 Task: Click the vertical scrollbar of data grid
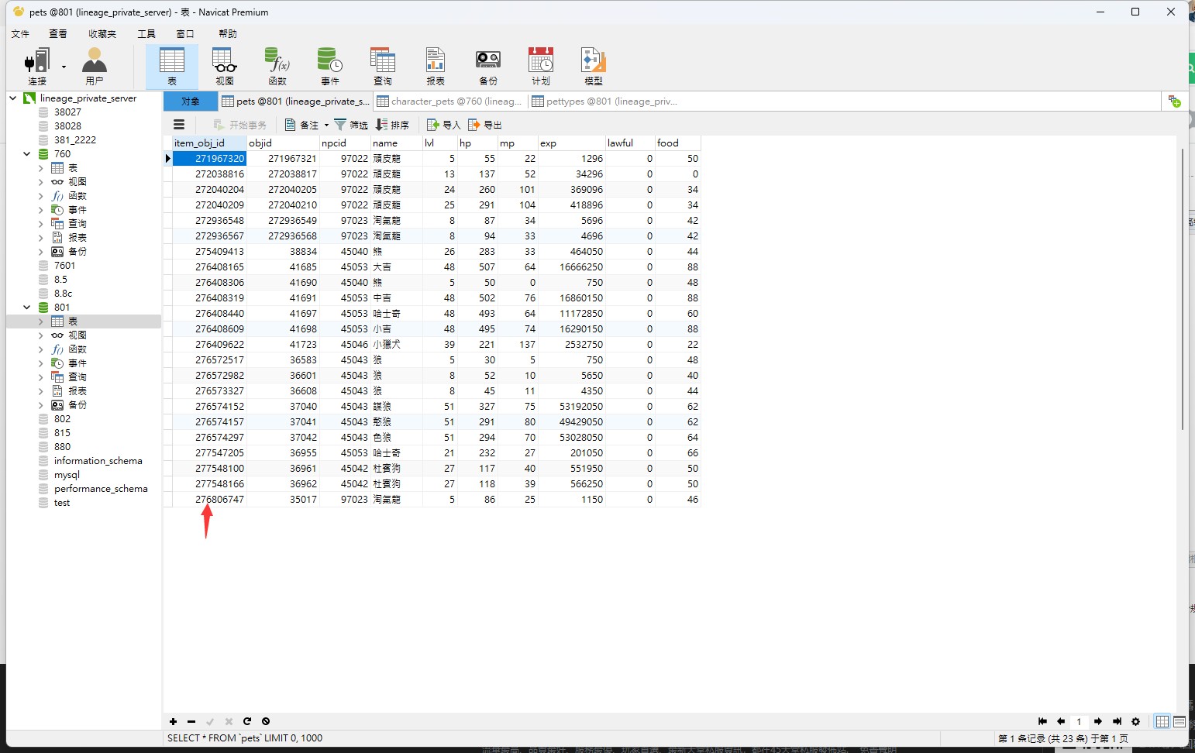click(1182, 288)
